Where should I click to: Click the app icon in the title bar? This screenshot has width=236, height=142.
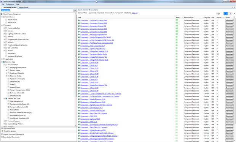click(1, 2)
